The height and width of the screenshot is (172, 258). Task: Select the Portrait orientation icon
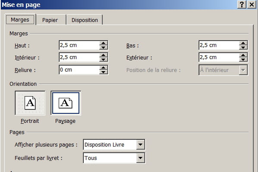click(x=30, y=103)
